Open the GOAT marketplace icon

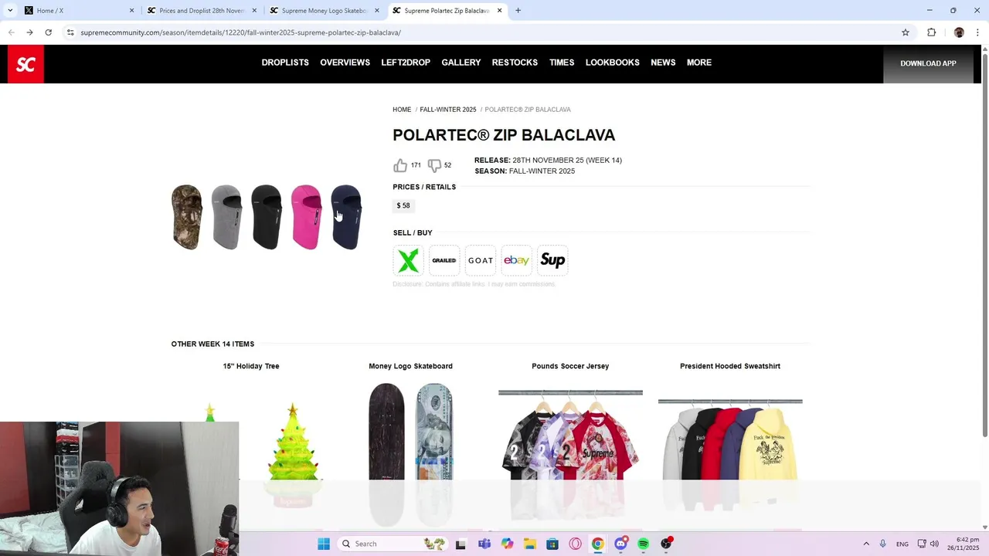[481, 260]
